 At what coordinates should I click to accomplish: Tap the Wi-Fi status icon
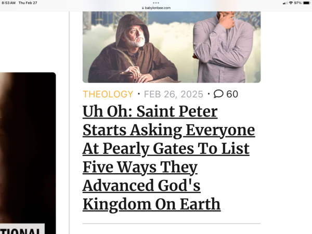pyautogui.click(x=290, y=3)
